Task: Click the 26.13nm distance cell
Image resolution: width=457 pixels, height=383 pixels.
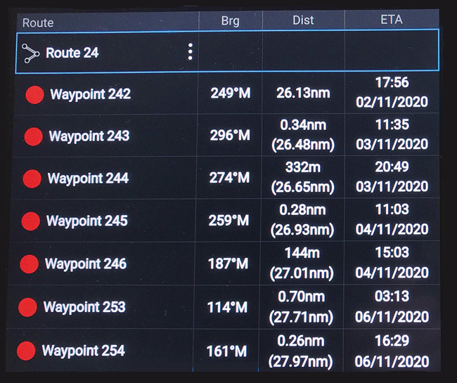Action: point(304,93)
